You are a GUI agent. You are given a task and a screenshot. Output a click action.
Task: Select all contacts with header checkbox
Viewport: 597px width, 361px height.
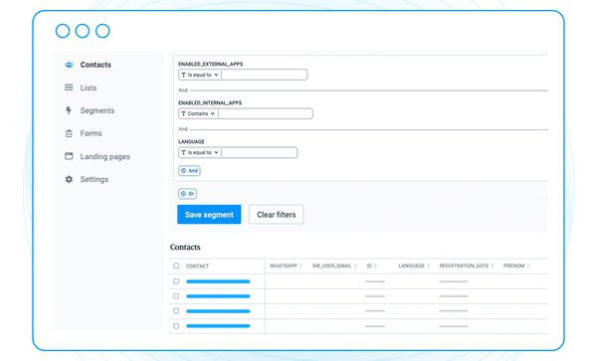pyautogui.click(x=176, y=266)
